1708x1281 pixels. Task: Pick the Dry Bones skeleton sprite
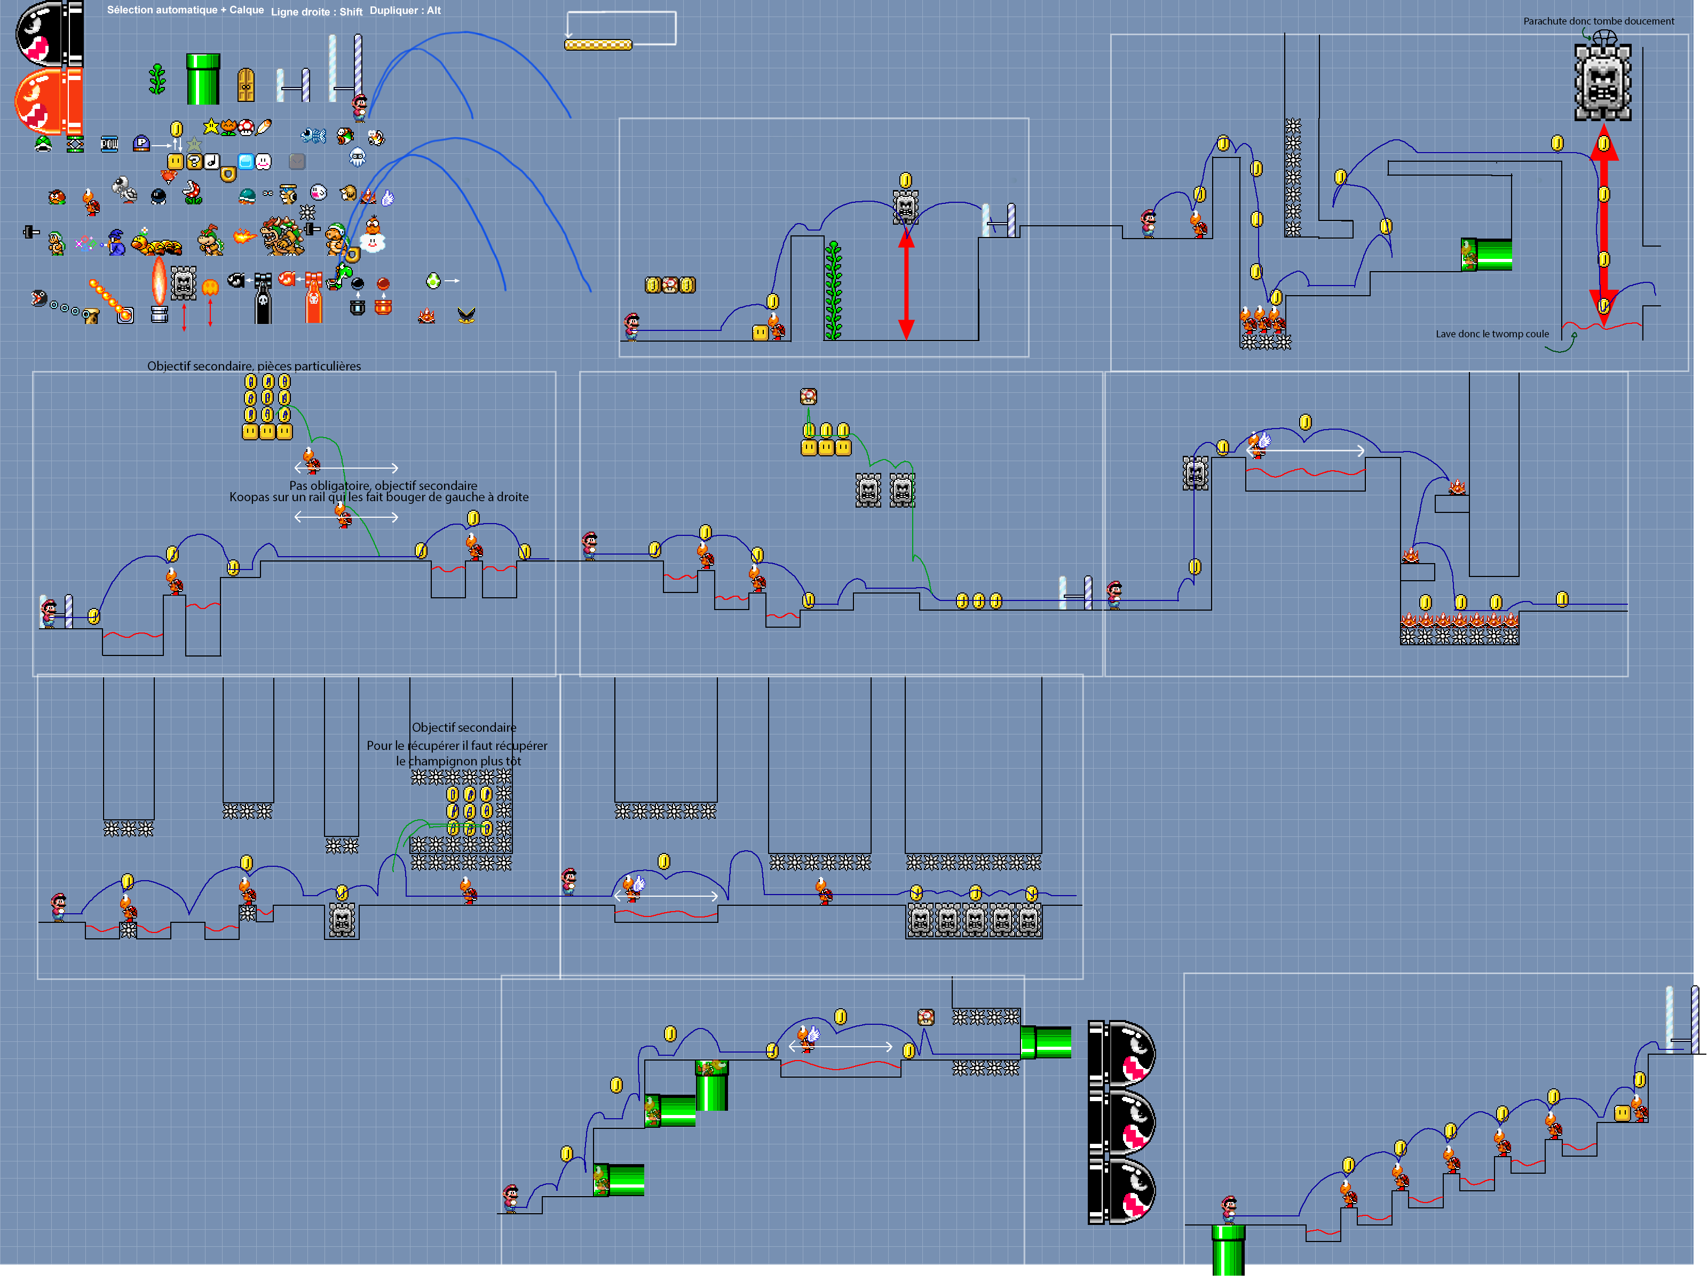pos(125,190)
